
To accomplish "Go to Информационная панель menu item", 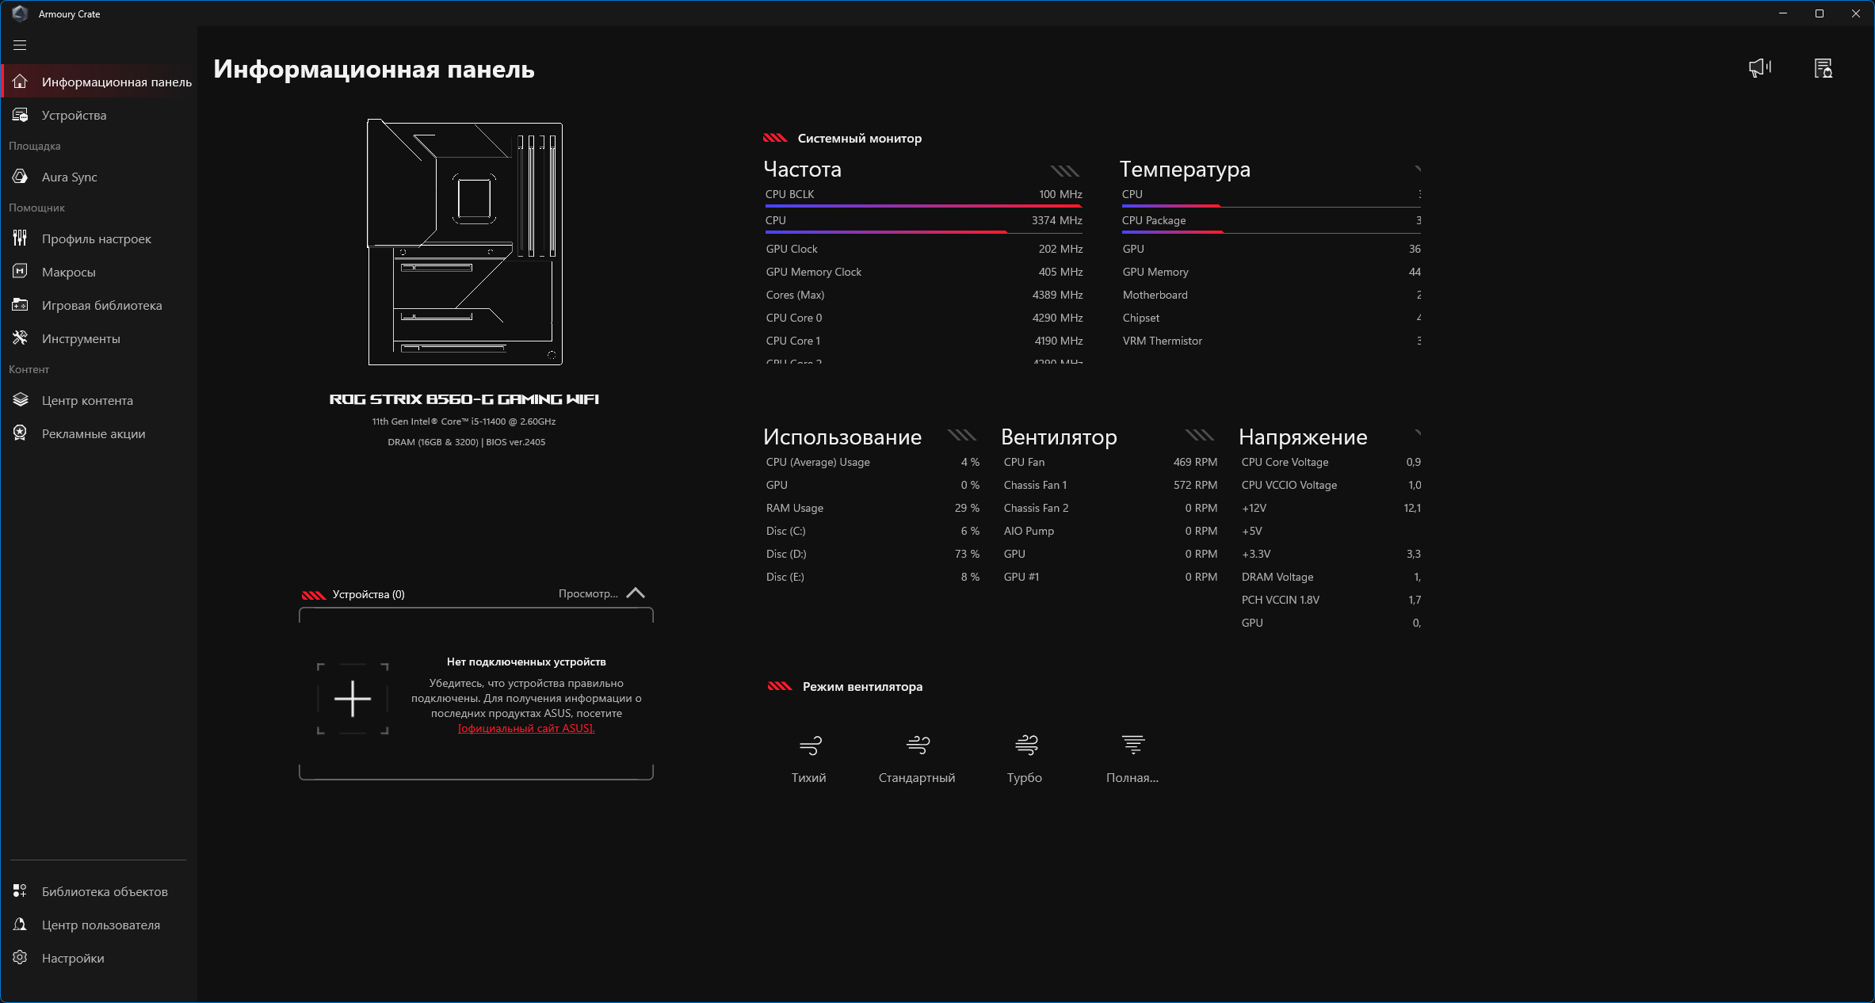I will click(100, 82).
